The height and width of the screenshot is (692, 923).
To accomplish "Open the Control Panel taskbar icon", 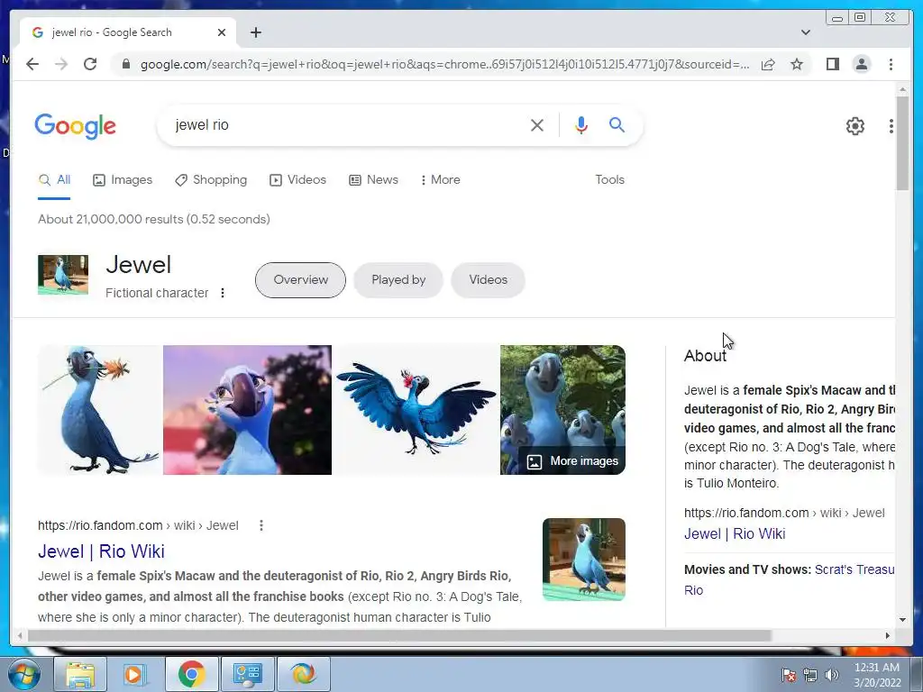I will pos(247,674).
